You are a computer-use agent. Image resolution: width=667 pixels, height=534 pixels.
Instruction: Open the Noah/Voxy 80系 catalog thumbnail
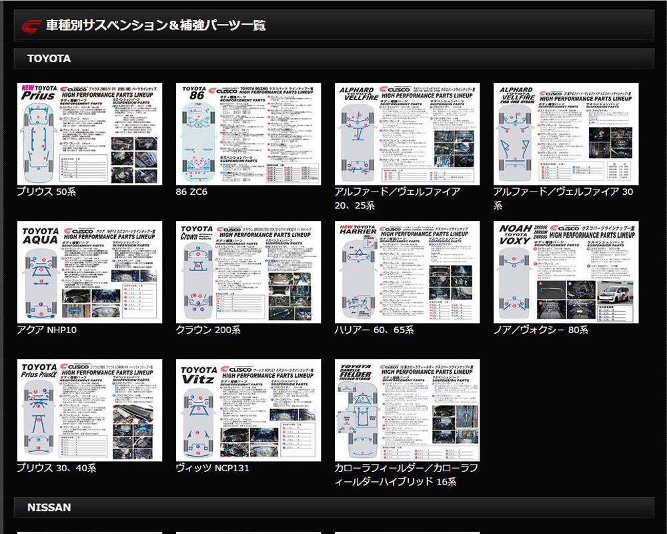[566, 272]
